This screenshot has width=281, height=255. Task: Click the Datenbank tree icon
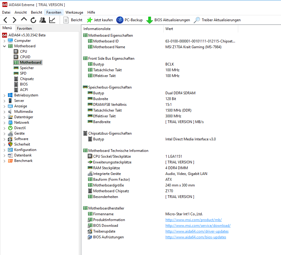coord(10,155)
